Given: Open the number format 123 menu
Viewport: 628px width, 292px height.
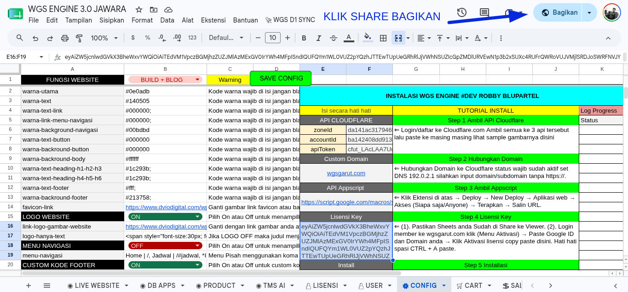Looking at the screenshot, I should 192,38.
